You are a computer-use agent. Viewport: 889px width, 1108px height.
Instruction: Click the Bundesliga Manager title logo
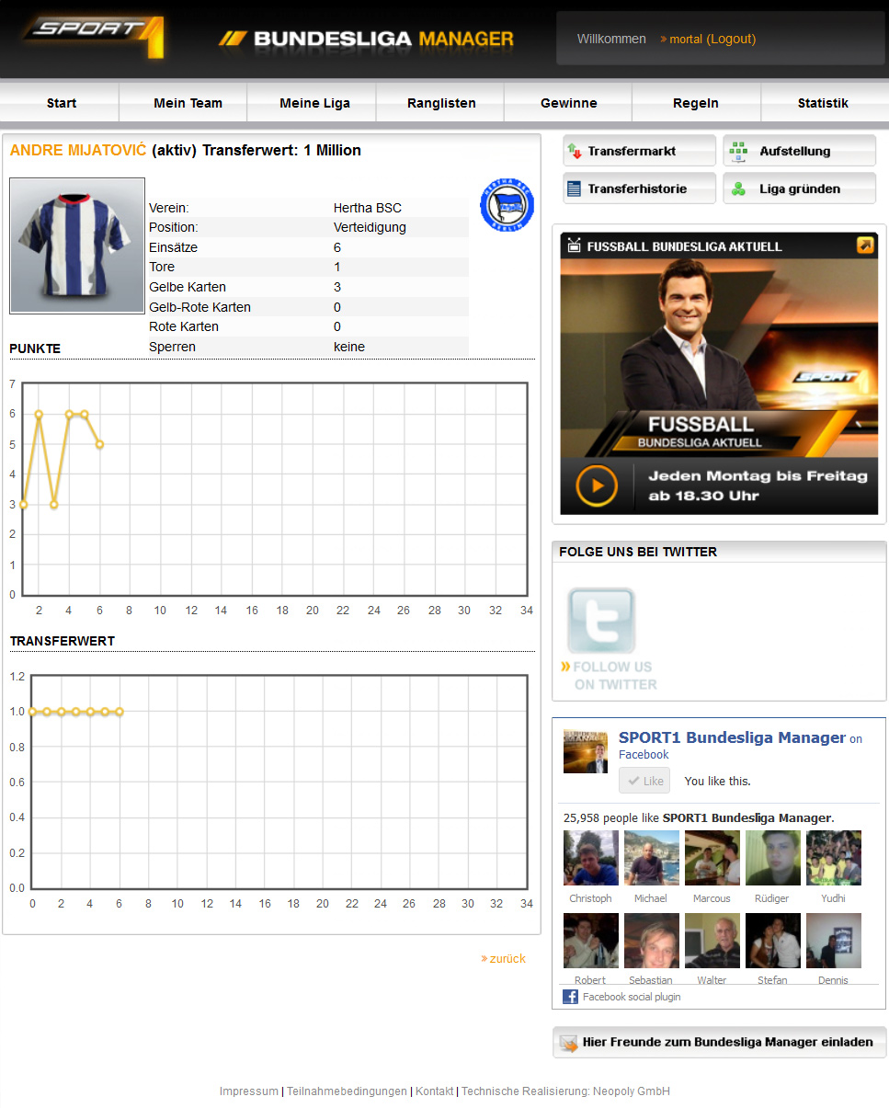[x=366, y=39]
